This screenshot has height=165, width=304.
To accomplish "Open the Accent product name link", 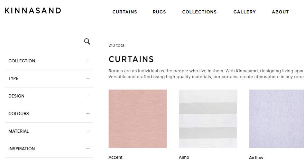I will point(116,157).
